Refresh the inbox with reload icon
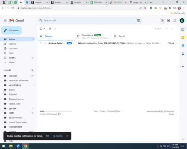 50,29
